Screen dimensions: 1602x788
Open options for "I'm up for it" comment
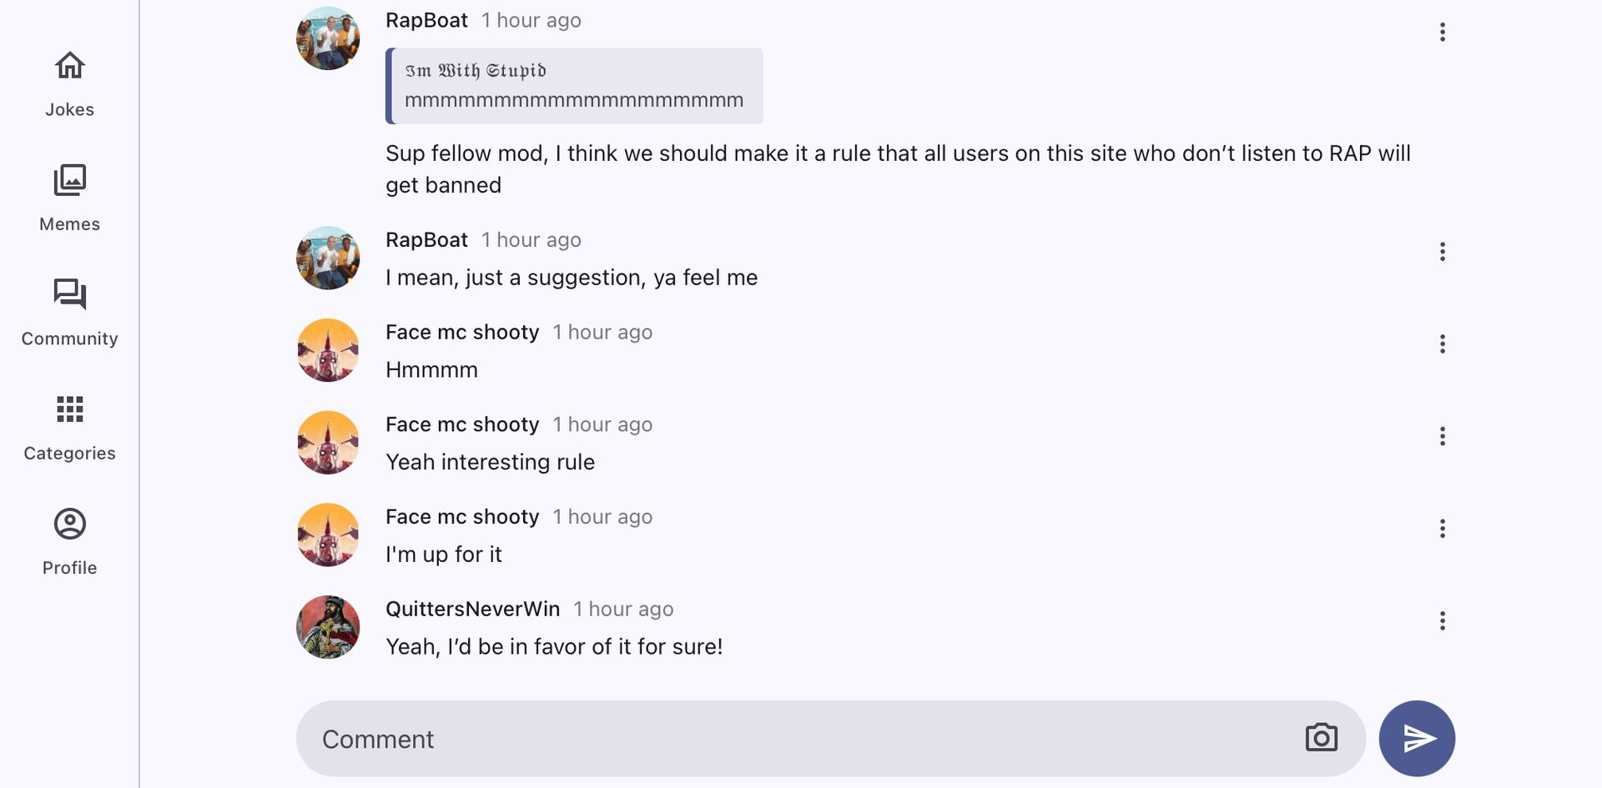[x=1442, y=529]
